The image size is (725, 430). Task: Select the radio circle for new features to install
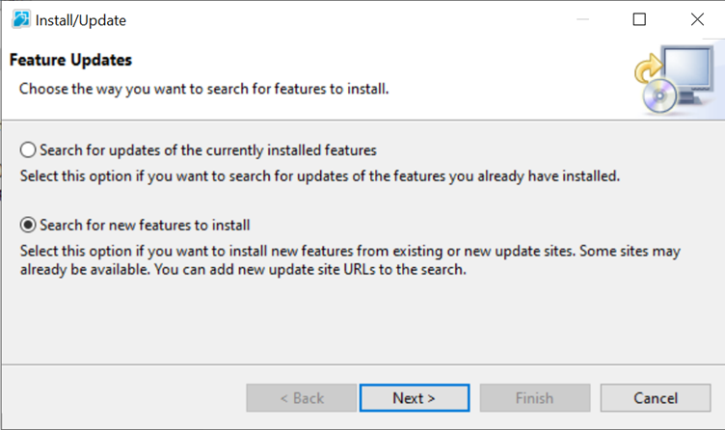pyautogui.click(x=28, y=225)
